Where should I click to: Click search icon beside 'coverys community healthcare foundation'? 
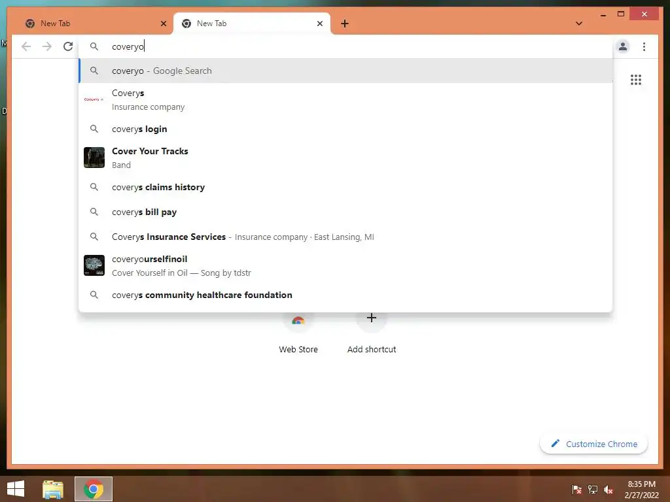click(x=94, y=295)
